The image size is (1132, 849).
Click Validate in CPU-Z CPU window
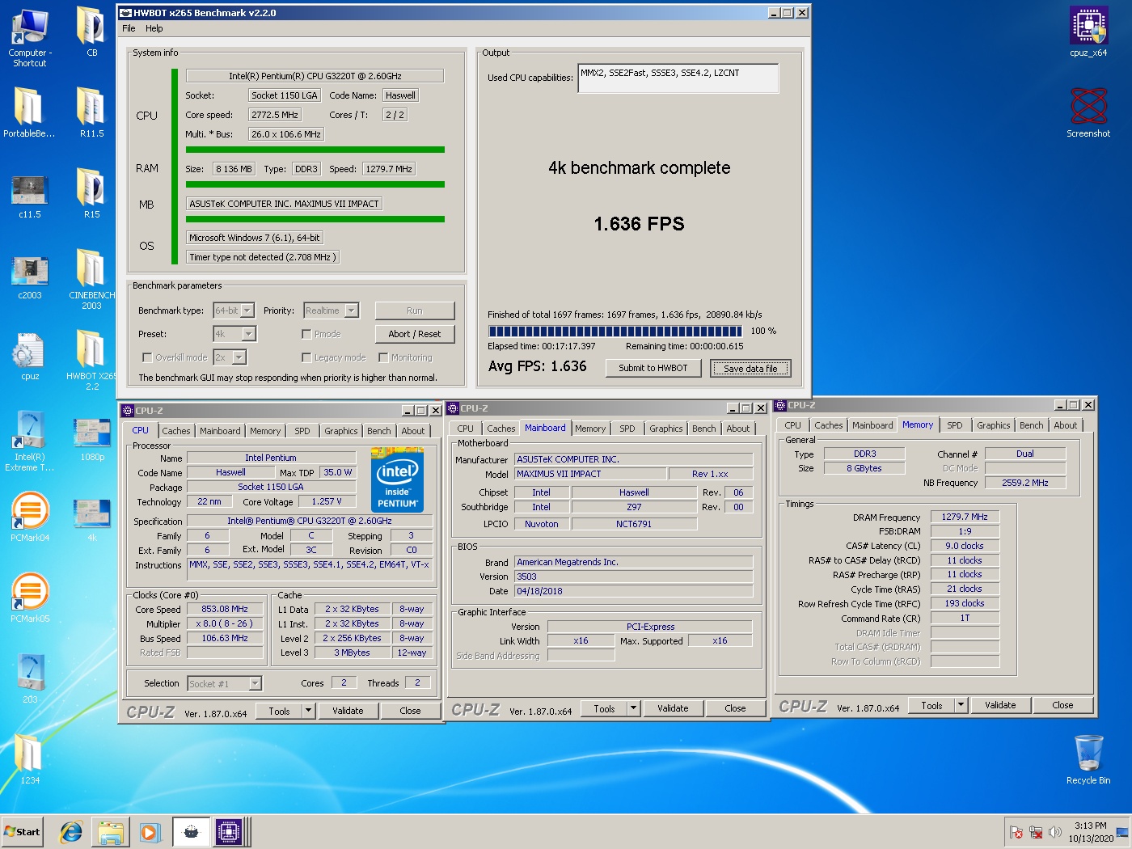pos(348,712)
